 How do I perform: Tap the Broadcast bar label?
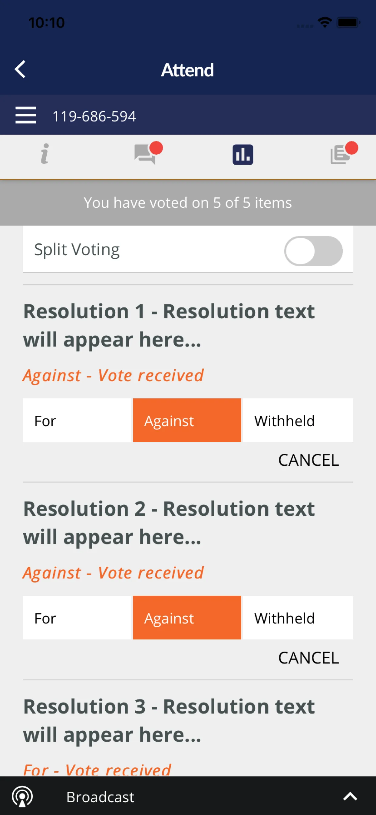(100, 797)
